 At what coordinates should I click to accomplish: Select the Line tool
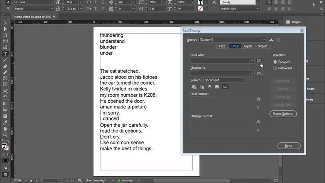click(5, 60)
